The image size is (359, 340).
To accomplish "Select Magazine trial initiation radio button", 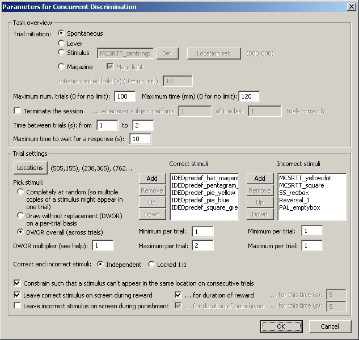I will tap(62, 67).
